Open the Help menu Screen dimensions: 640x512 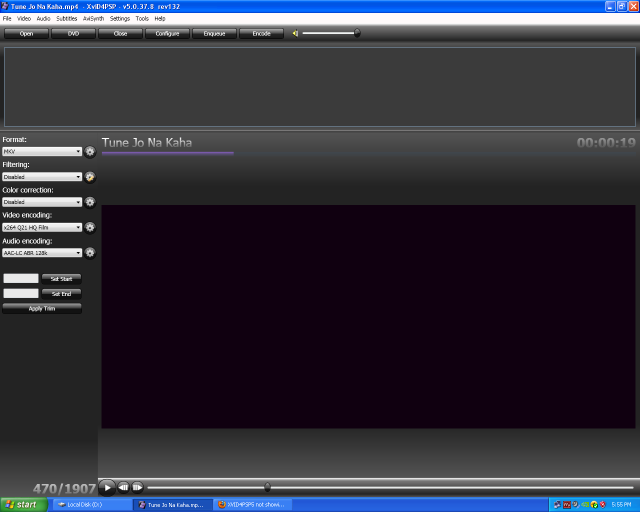click(x=160, y=18)
